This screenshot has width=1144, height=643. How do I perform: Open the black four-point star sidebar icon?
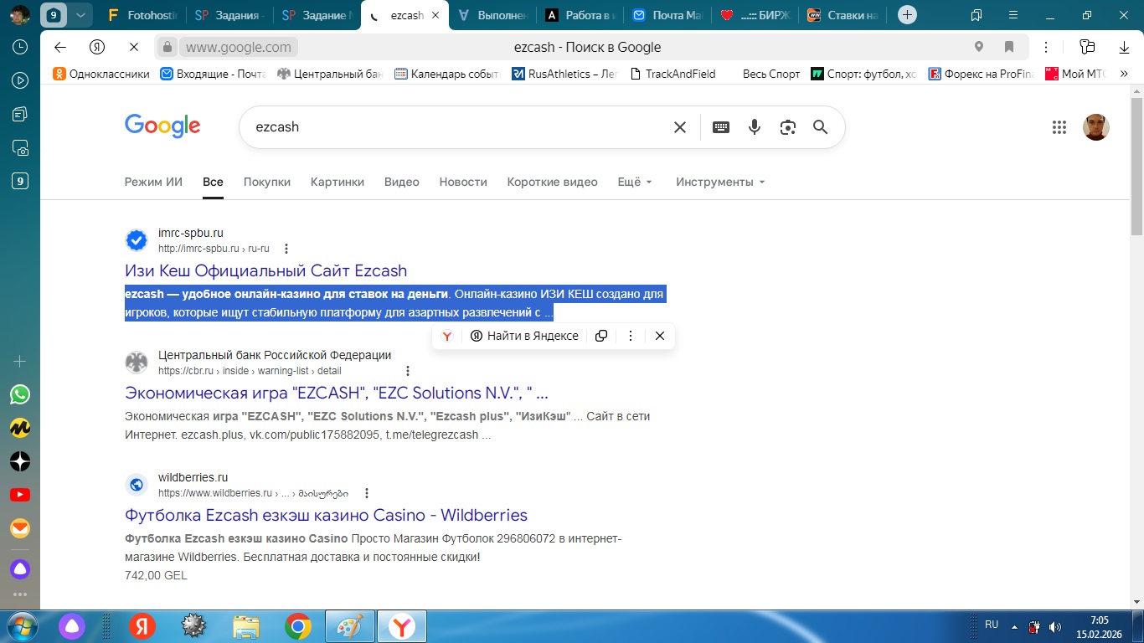(20, 461)
